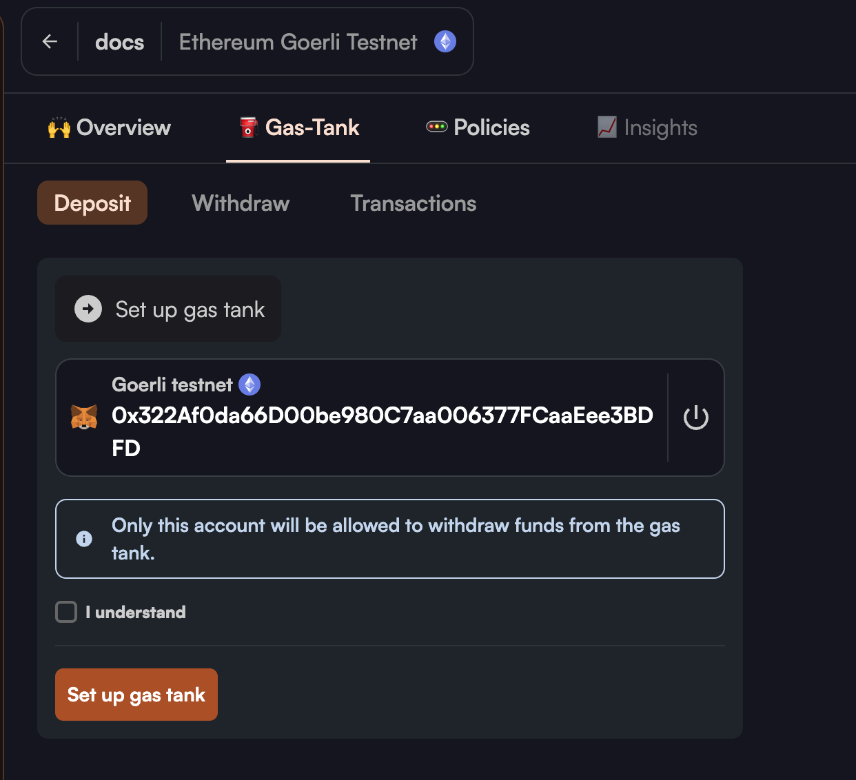Click the Ethereum Goerli Testnet network label
Viewport: 856px width, 780px height.
coord(298,42)
